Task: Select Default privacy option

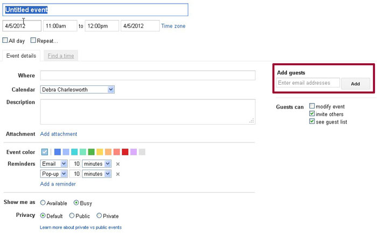Action: [x=43, y=216]
